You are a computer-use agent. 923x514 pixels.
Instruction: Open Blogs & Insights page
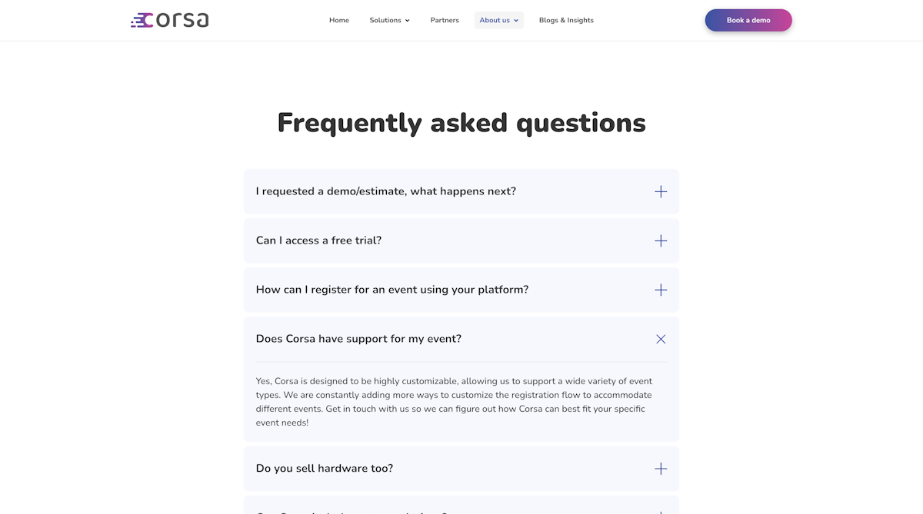click(566, 20)
